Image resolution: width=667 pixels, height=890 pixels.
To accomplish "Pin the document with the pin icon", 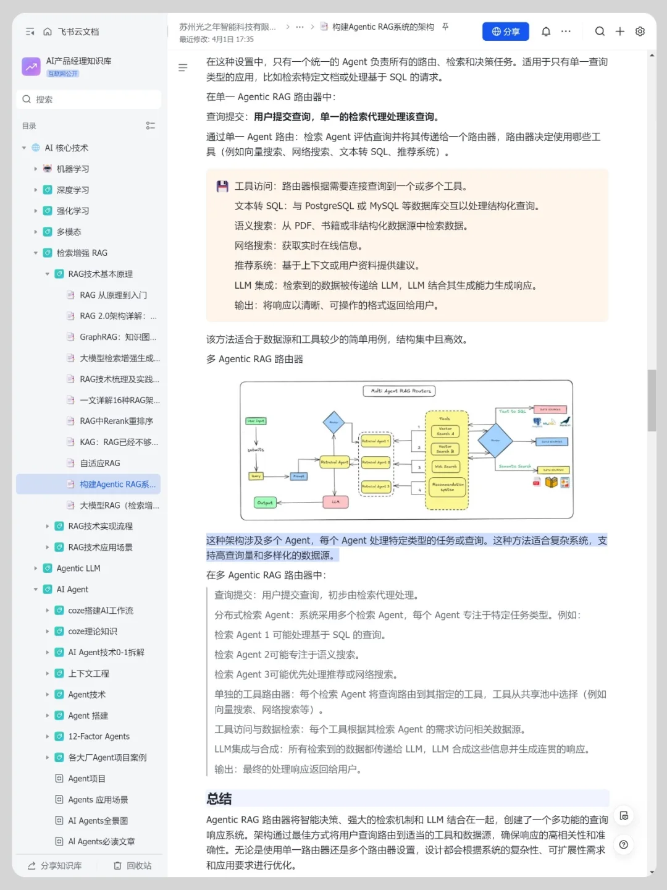I will [x=445, y=27].
